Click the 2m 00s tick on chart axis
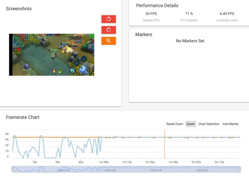 tap(196, 162)
